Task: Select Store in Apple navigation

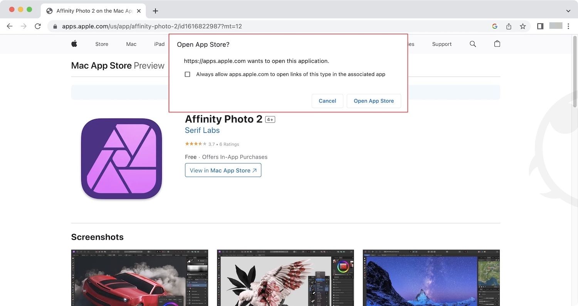Action: coord(102,44)
